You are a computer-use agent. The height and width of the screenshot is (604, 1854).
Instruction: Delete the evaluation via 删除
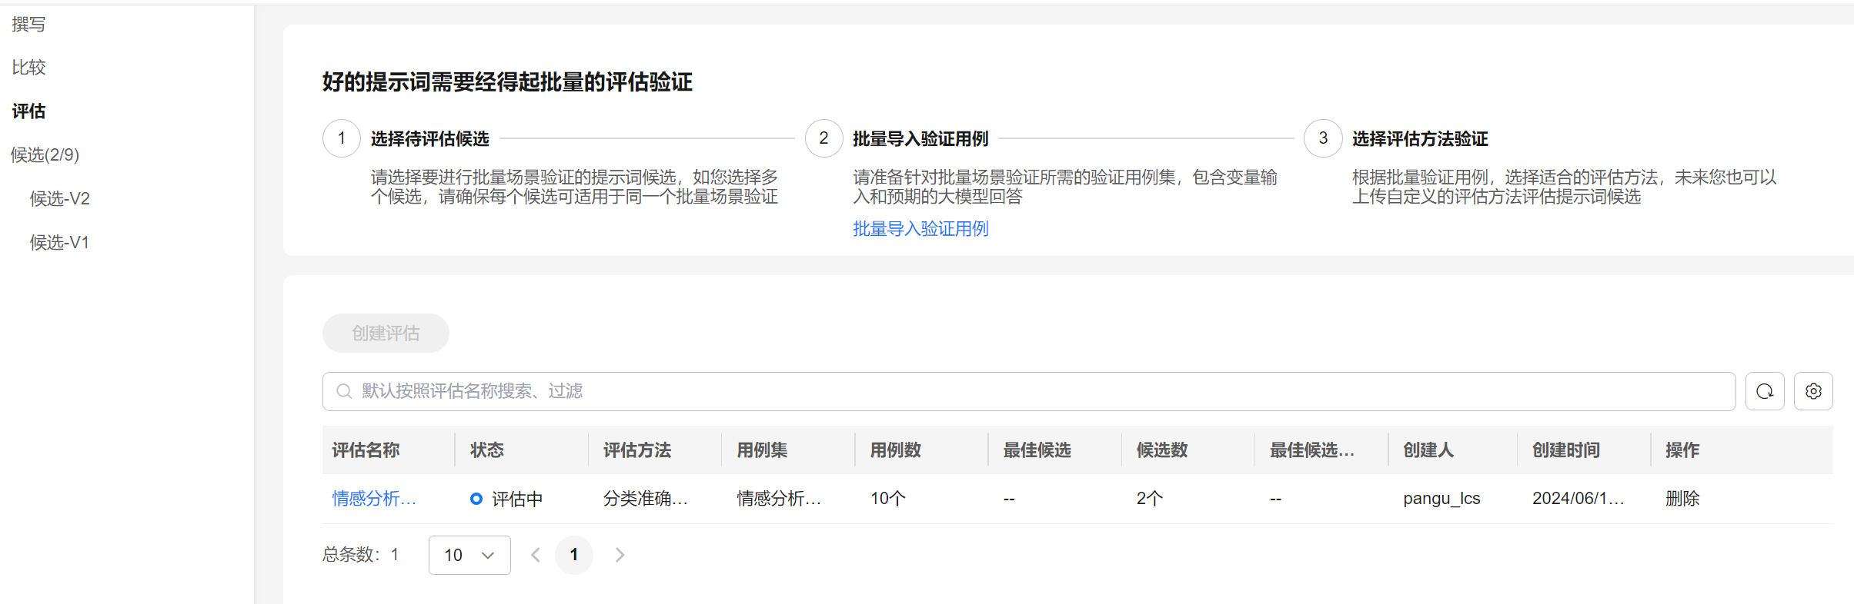(x=1682, y=499)
